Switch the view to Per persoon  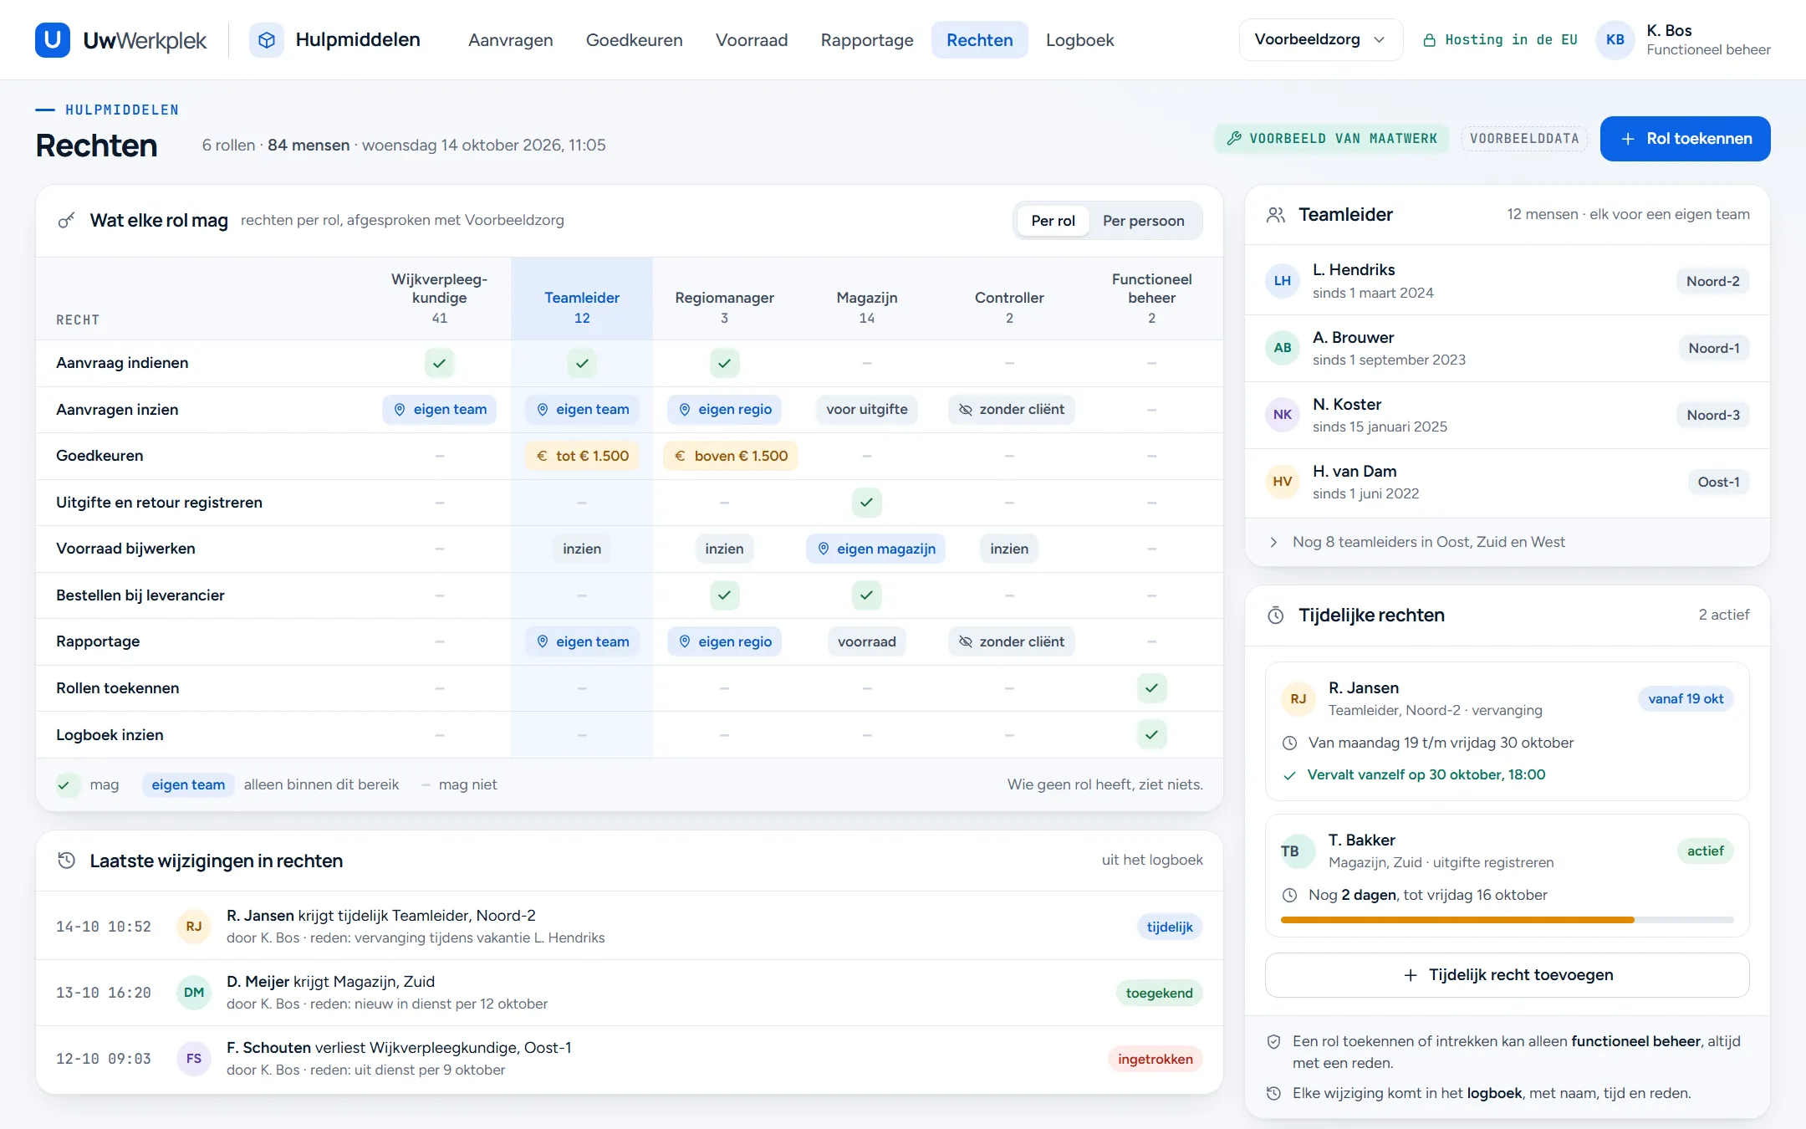1143,221
